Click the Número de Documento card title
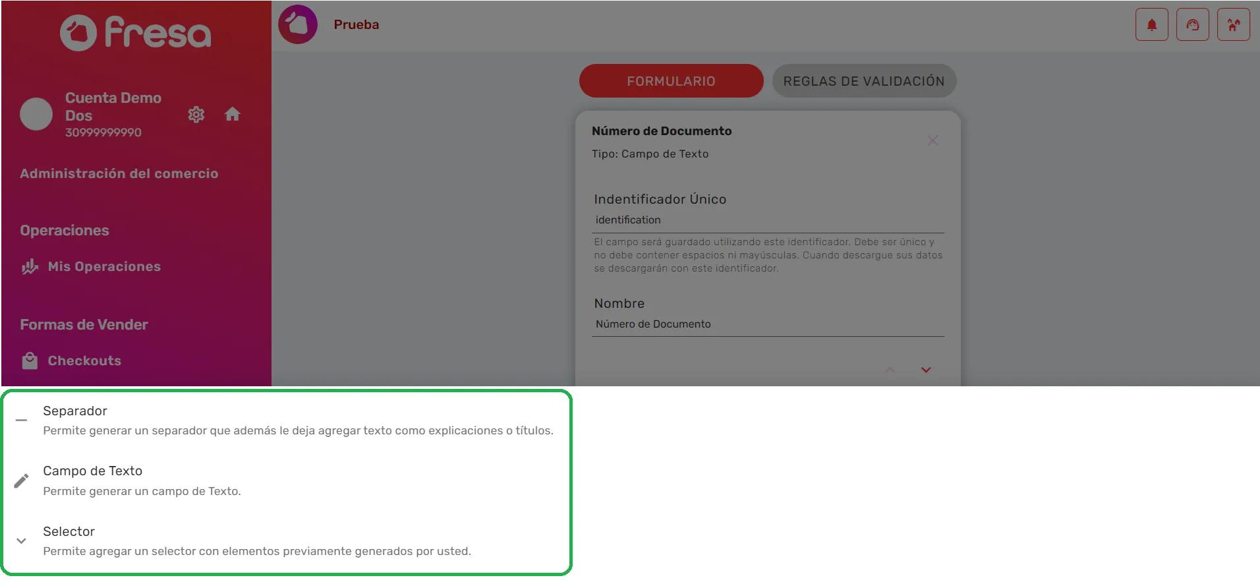The height and width of the screenshot is (584, 1260). click(662, 131)
